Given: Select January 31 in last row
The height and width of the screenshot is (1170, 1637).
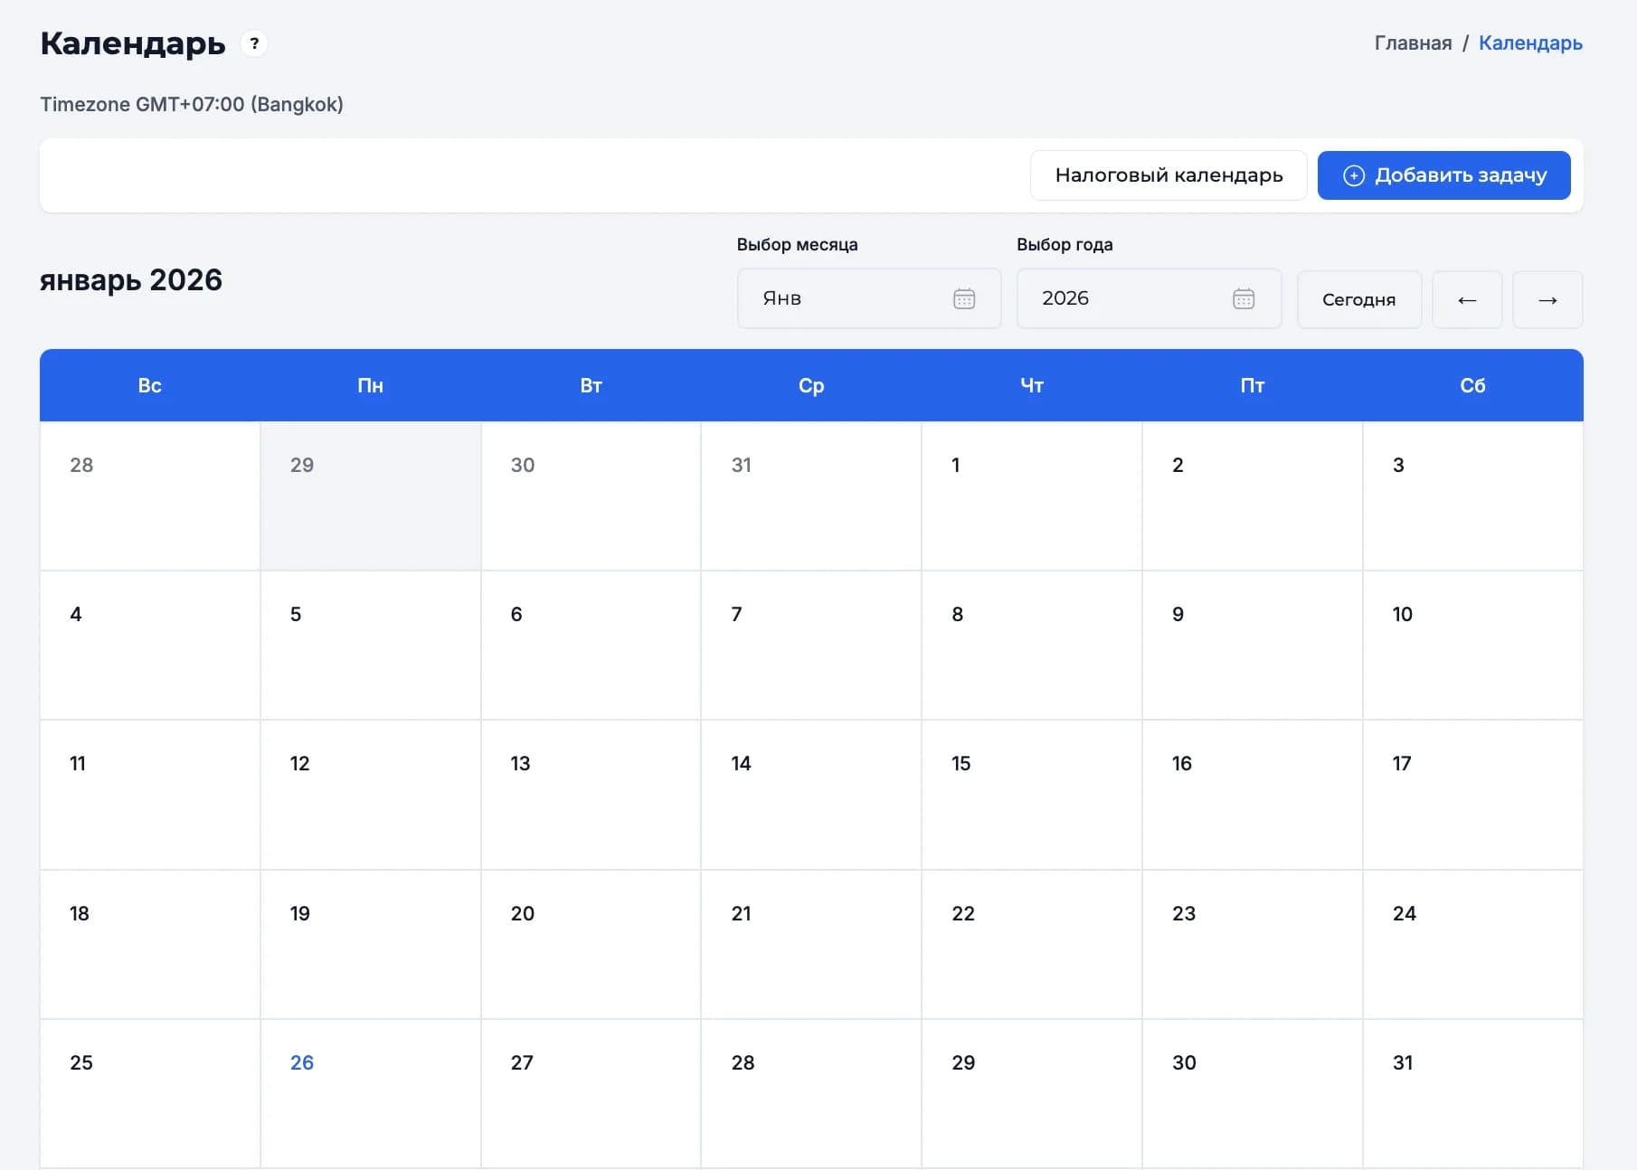Looking at the screenshot, I should click(x=1472, y=1094).
